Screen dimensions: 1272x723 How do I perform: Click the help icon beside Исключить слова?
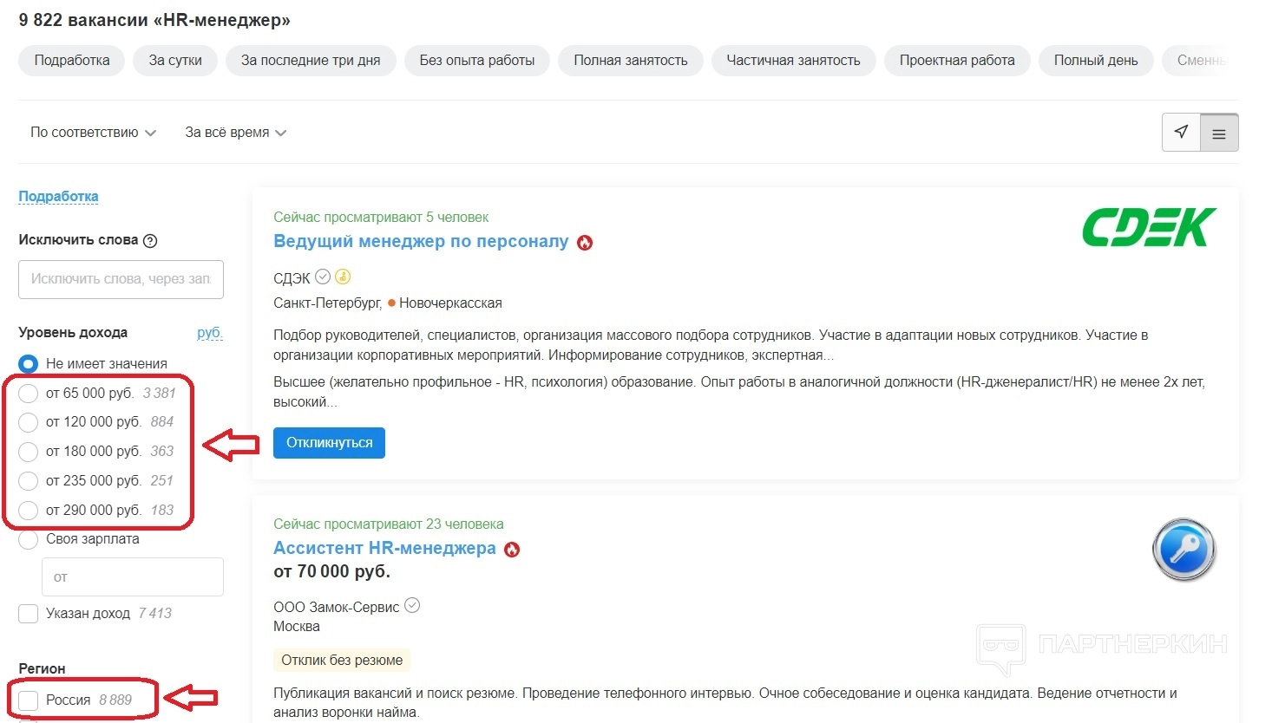[x=150, y=241]
